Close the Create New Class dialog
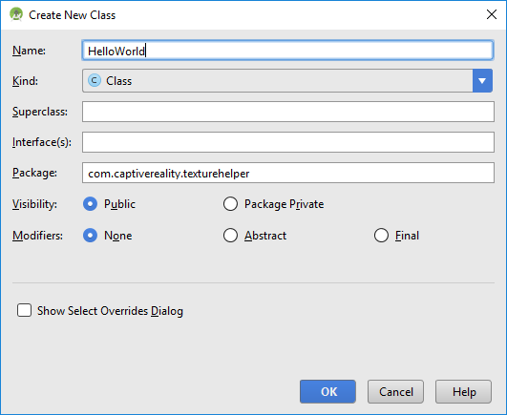507x415 pixels. (492, 14)
